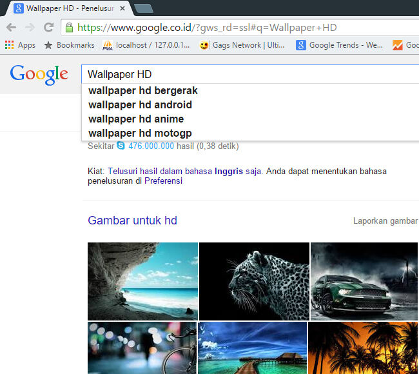Open Gambar untuk hd heading link
Screen dimensions: 419x374
click(x=132, y=221)
